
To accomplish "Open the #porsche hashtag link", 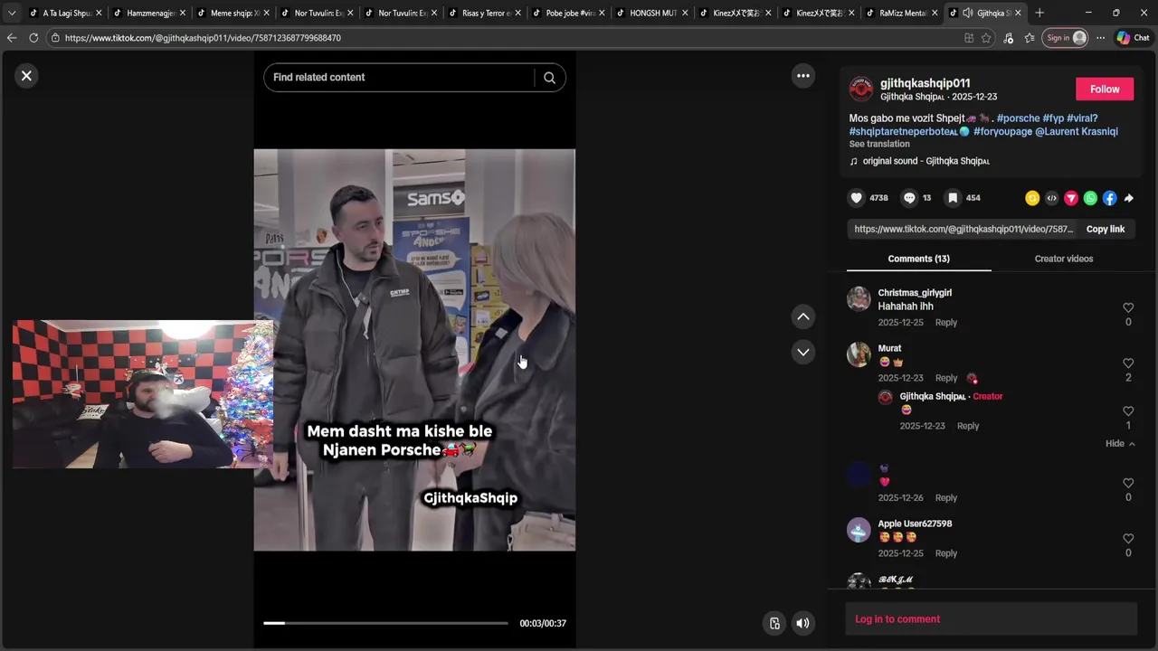I will (x=1018, y=118).
